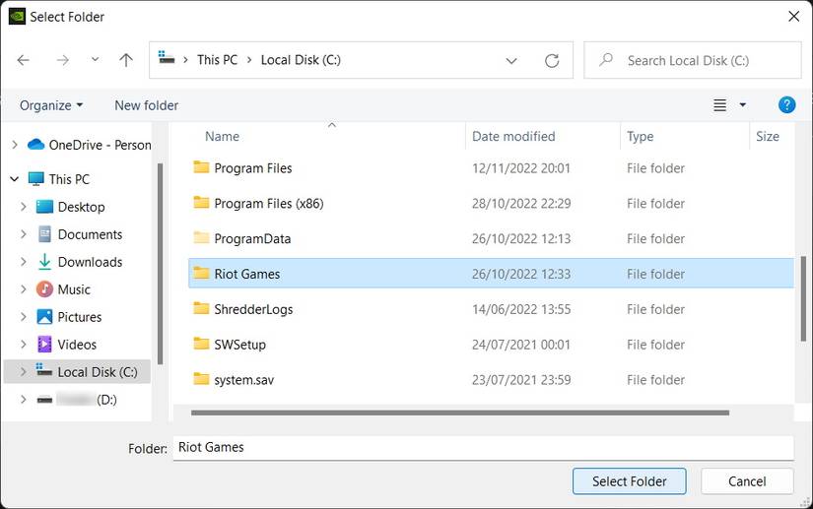The height and width of the screenshot is (509, 813).
Task: Click the New folder button
Action: click(146, 105)
